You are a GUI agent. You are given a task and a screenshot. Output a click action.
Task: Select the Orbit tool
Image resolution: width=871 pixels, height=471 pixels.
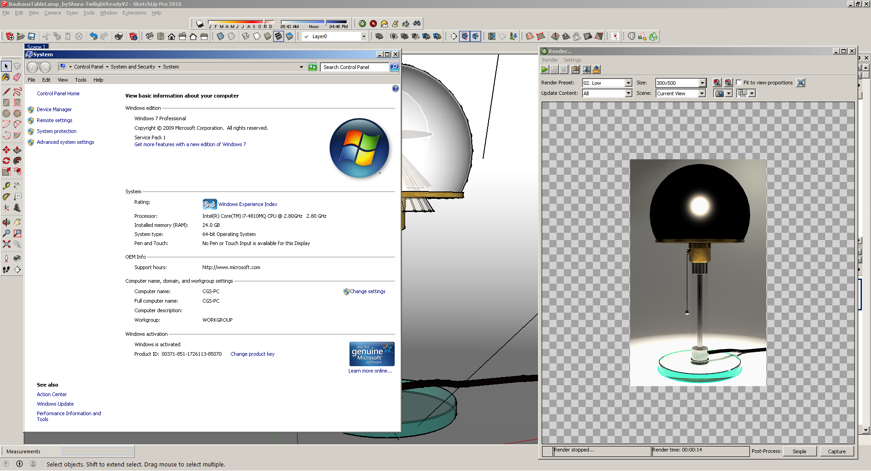point(6,222)
